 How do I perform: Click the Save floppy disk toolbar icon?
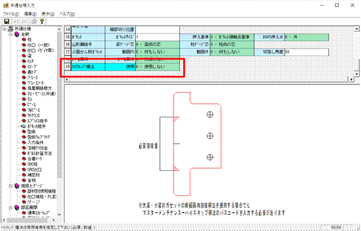pyautogui.click(x=6, y=22)
